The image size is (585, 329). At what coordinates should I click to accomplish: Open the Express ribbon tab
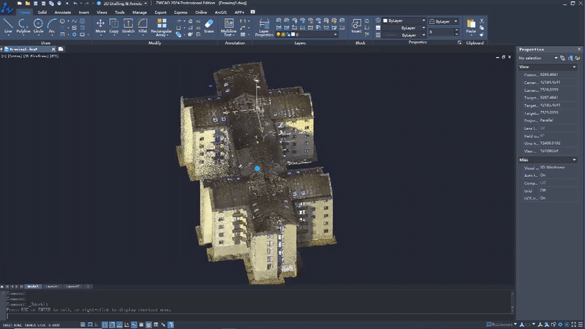[x=181, y=12]
